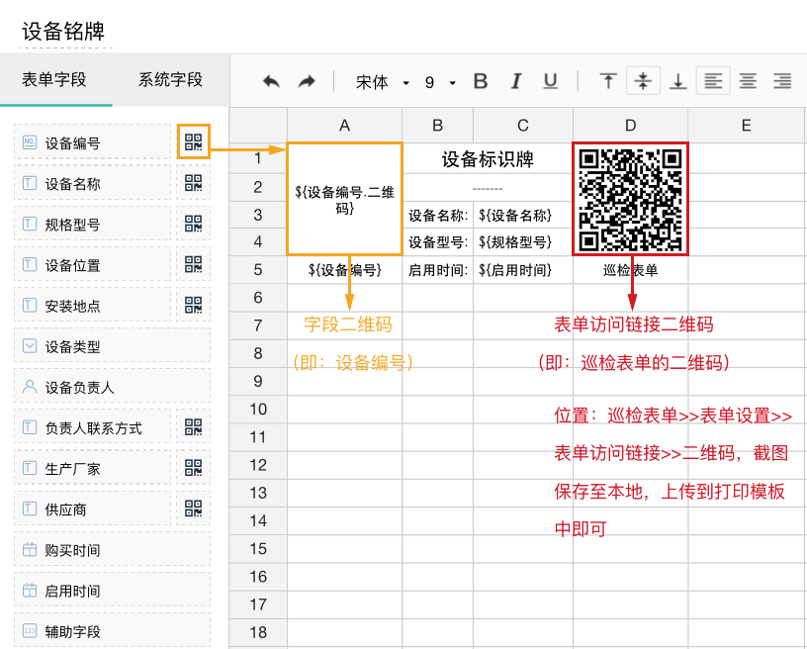Click the 设备类型 dropdown field item
This screenshot has width=807, height=649.
112,346
